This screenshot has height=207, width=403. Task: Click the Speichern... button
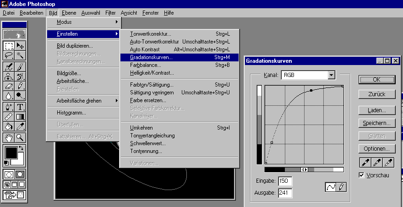[377, 123]
